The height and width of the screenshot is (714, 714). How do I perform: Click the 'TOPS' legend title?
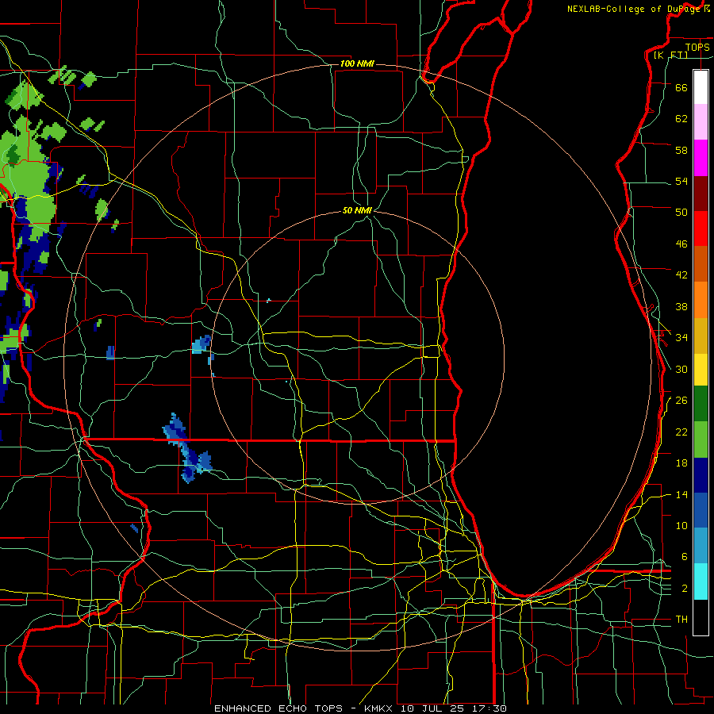click(697, 47)
